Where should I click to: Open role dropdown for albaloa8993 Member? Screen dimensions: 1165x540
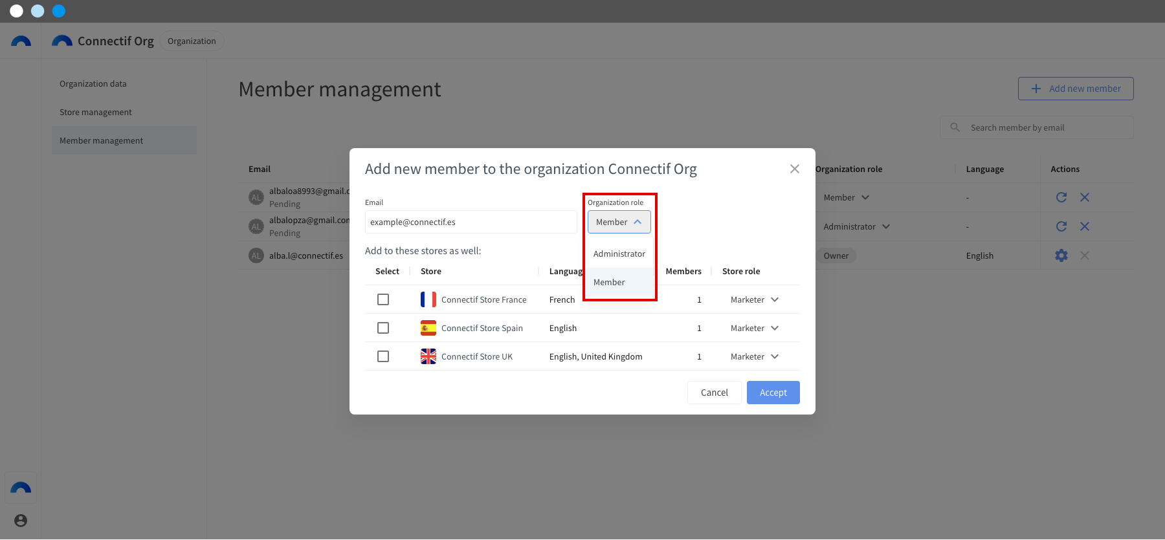(x=847, y=197)
